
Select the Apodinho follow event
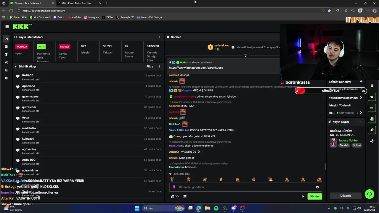pos(88,88)
